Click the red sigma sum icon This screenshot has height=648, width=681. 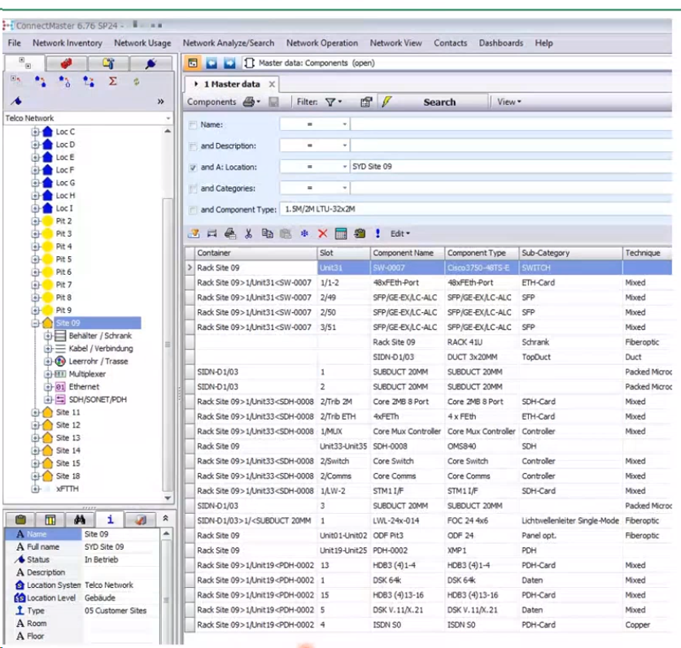point(112,81)
